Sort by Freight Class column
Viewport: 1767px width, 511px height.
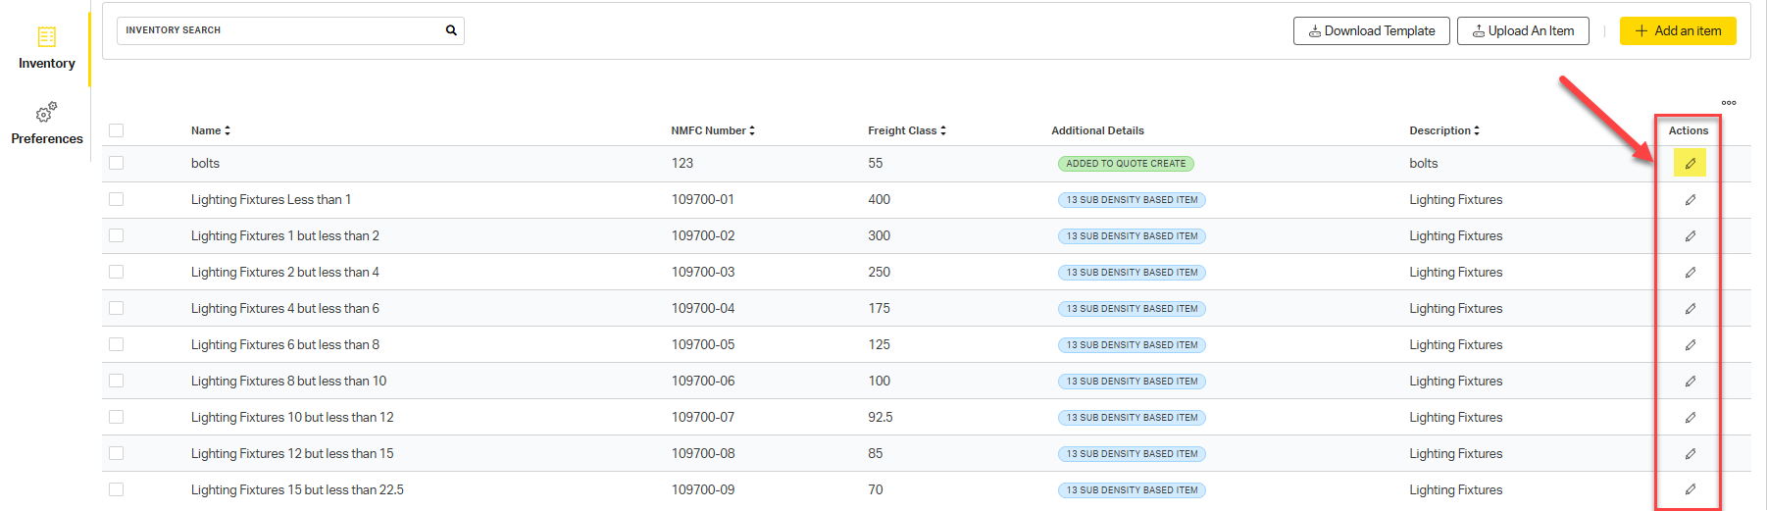click(x=907, y=130)
